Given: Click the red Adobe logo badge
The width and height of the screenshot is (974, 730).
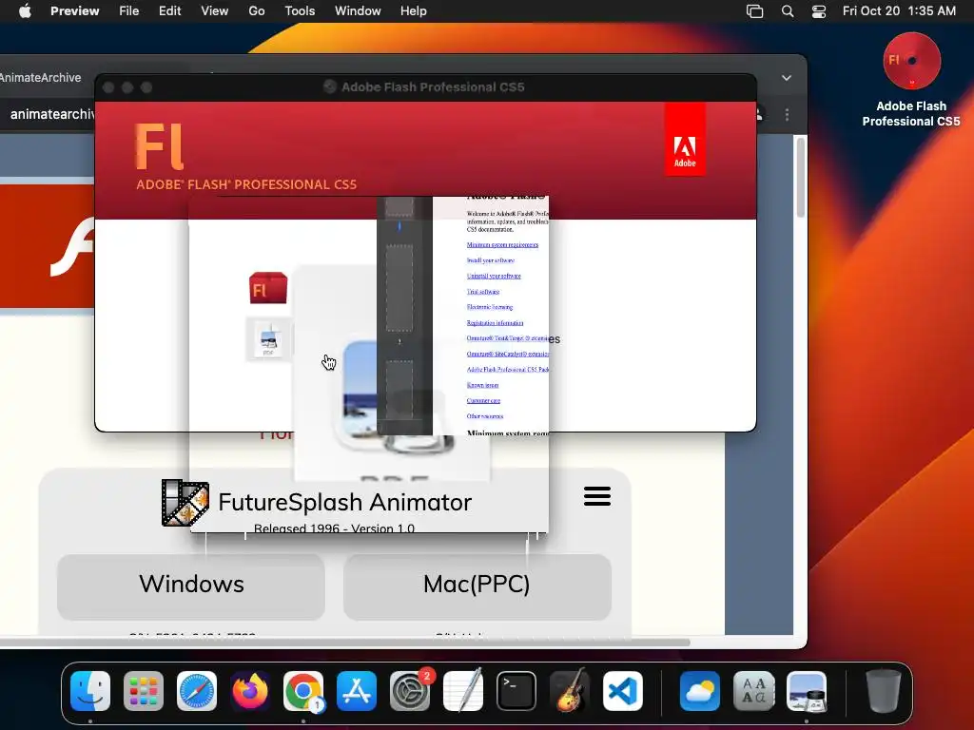Looking at the screenshot, I should [685, 140].
